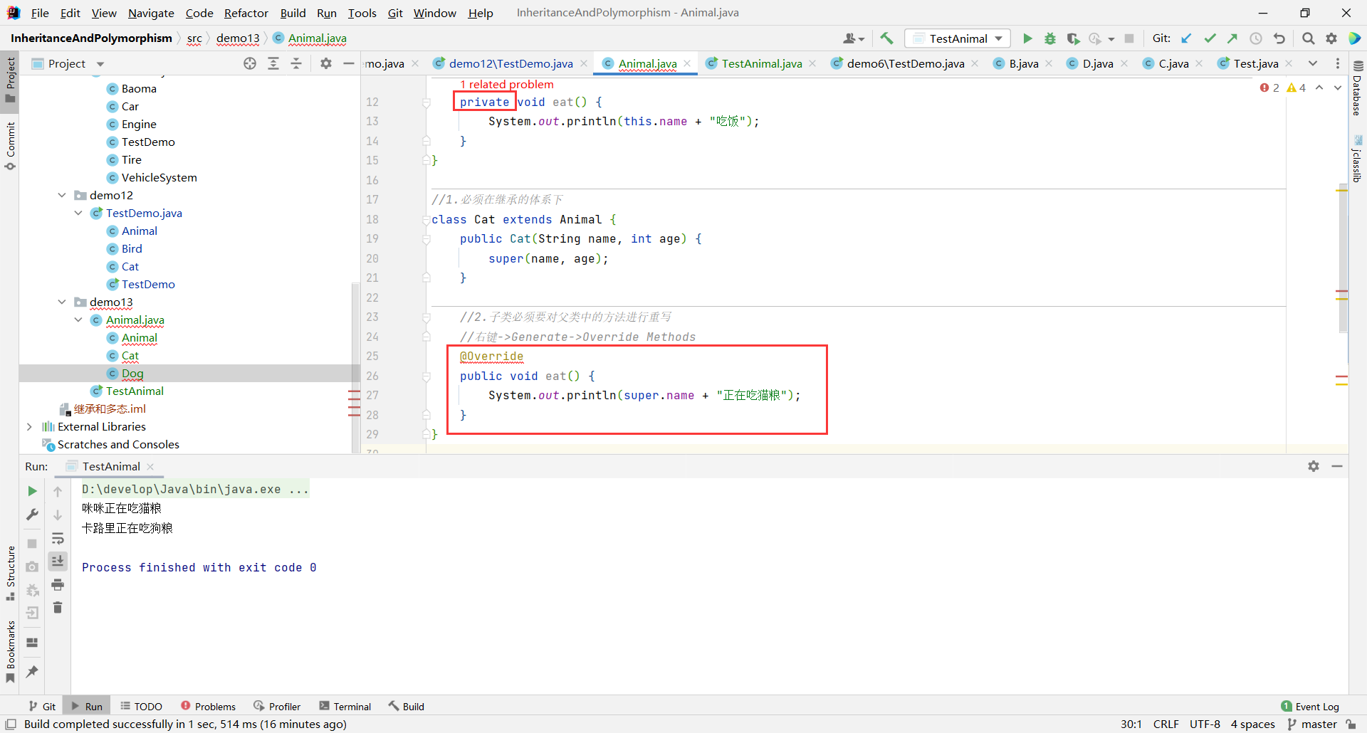The height and width of the screenshot is (733, 1367).
Task: Print the console output
Action: [58, 585]
